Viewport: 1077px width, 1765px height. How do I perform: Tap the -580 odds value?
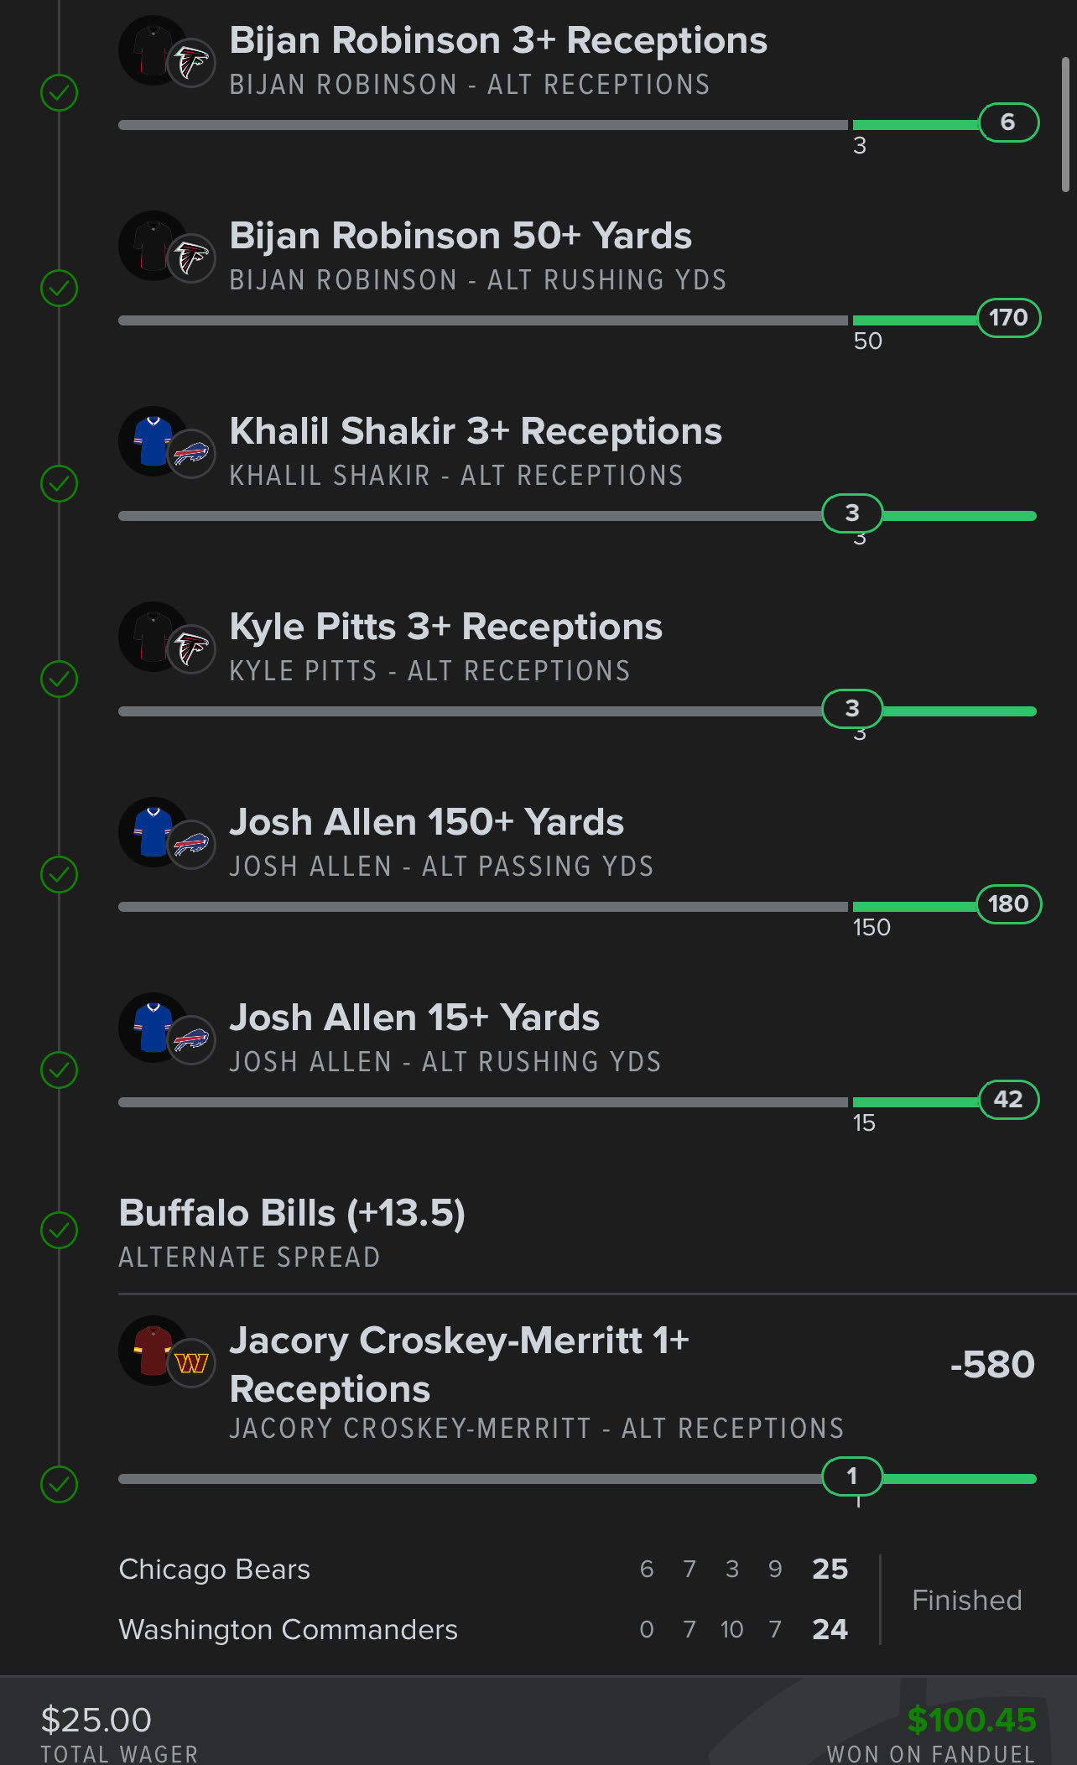point(991,1365)
